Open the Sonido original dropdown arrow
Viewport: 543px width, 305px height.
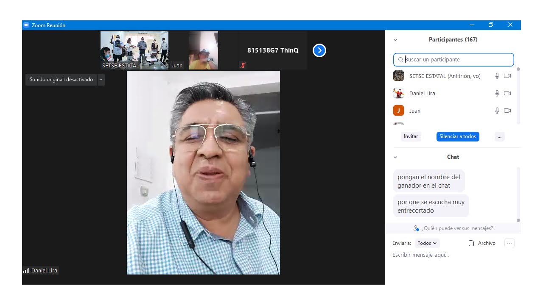click(x=101, y=80)
